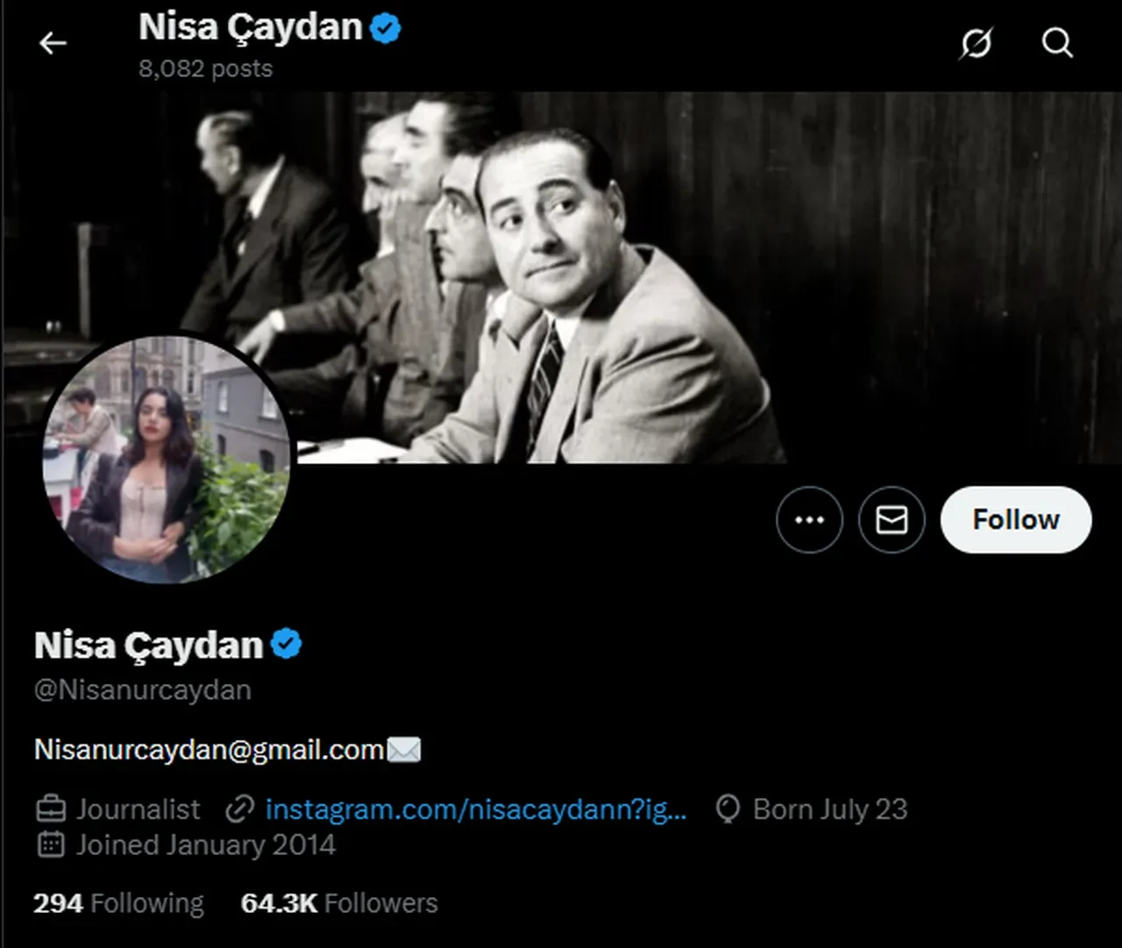Select the @Nisanurcaydan handle text
The width and height of the screenshot is (1122, 948).
(142, 689)
